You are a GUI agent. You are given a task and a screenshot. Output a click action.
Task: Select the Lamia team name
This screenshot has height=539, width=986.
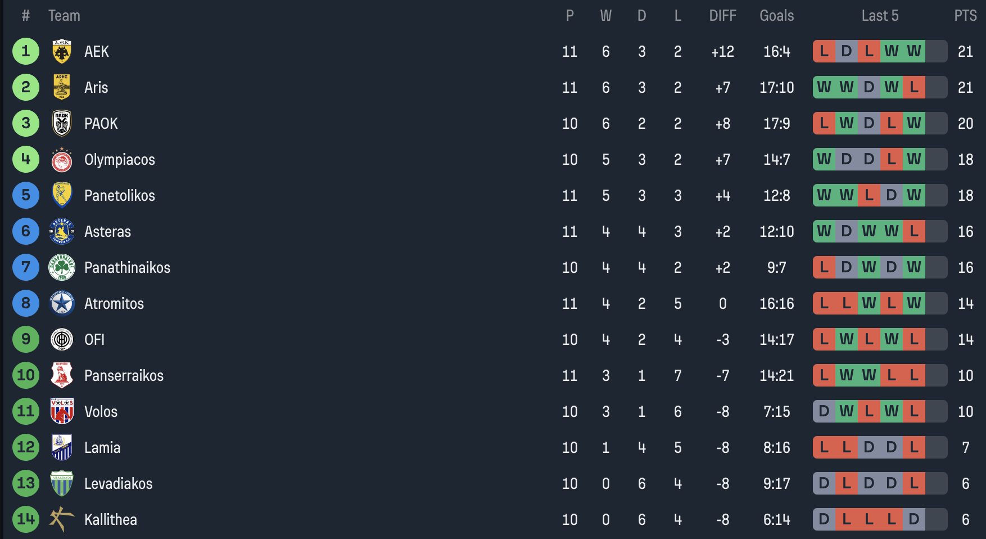coord(102,448)
